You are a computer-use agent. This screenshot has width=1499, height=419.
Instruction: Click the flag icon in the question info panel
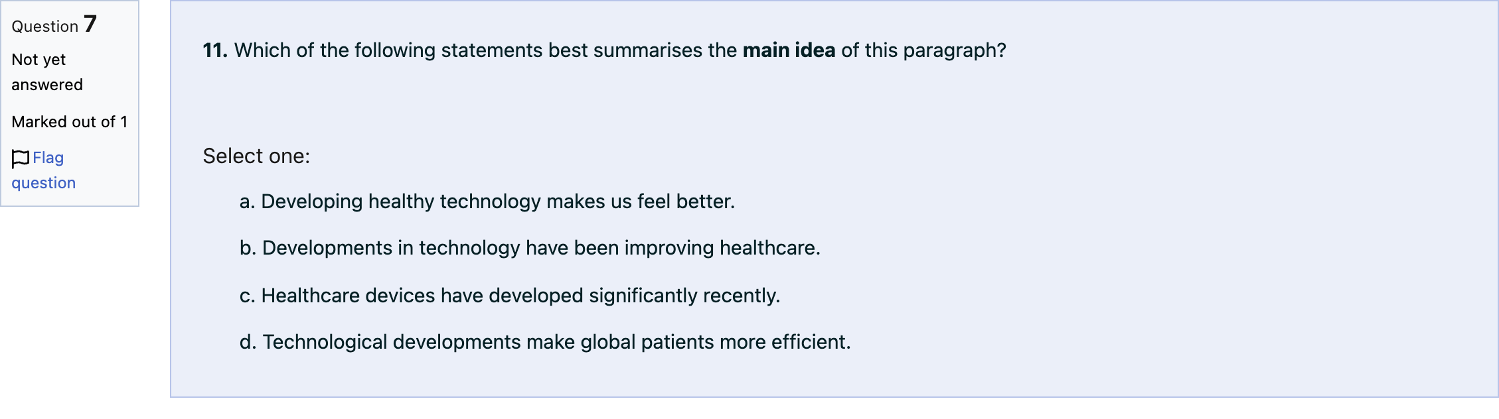(x=21, y=158)
